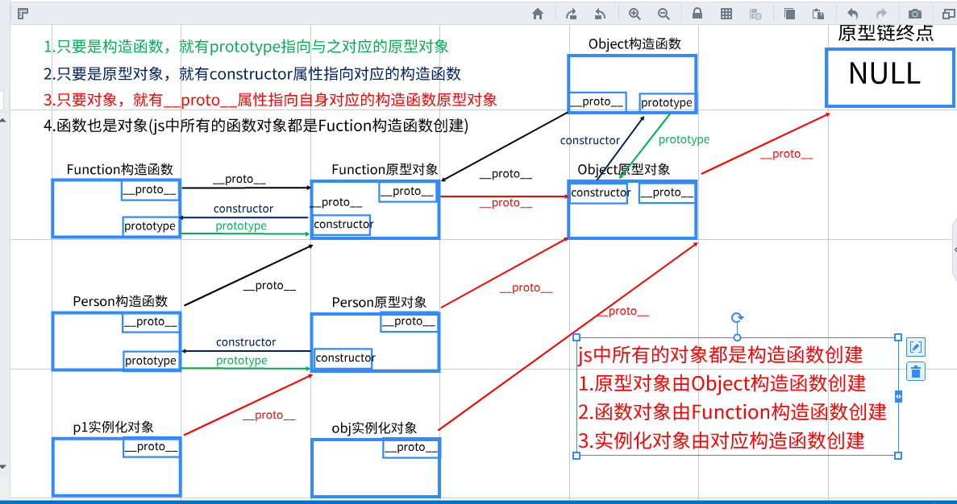This screenshot has width=957, height=504.
Task: Select __proto__ box in Function构造函数
Action: 150,189
